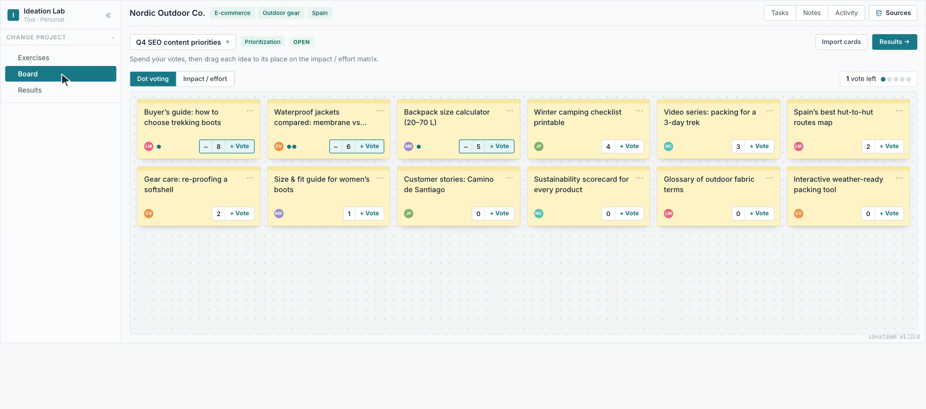Select Board in the sidebar
Image resolution: width=926 pixels, height=409 pixels.
pos(61,74)
